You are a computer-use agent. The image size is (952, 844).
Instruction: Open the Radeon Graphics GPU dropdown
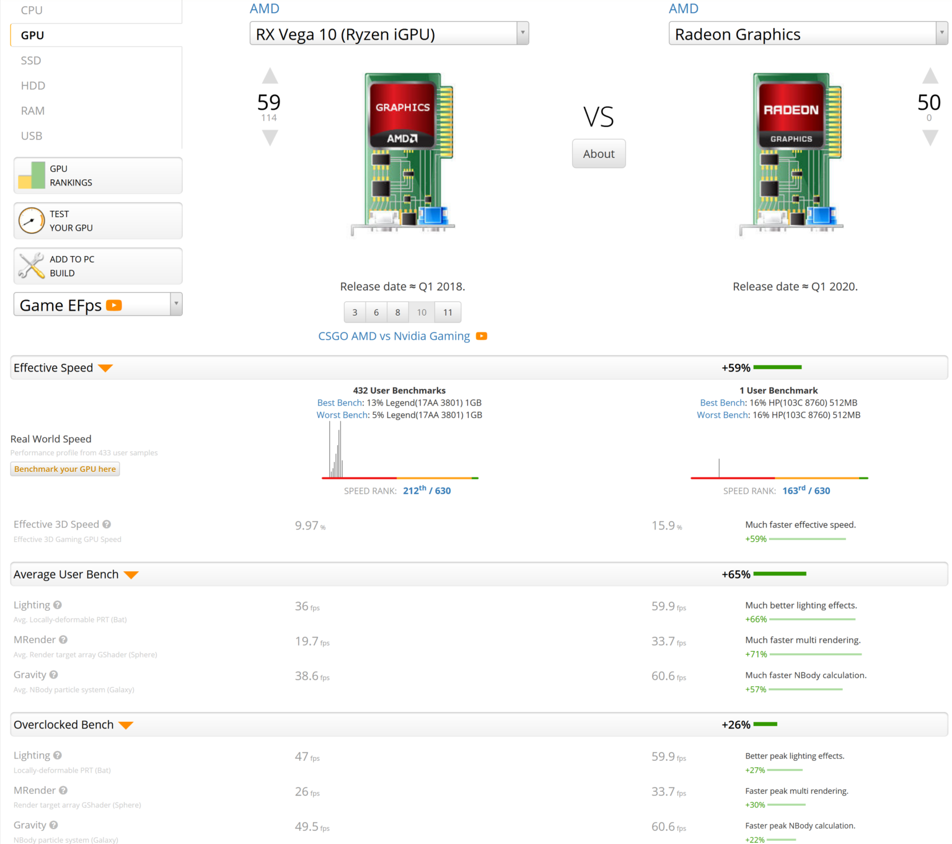[x=808, y=33]
